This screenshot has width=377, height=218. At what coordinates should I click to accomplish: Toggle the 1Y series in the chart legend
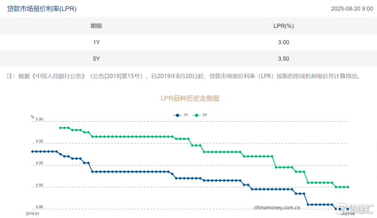pos(181,115)
